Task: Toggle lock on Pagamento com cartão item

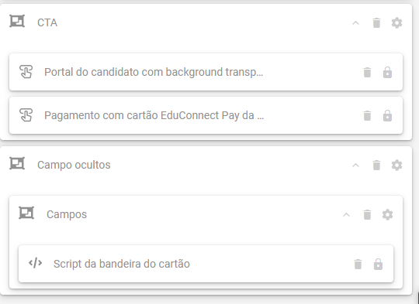Action: (387, 115)
